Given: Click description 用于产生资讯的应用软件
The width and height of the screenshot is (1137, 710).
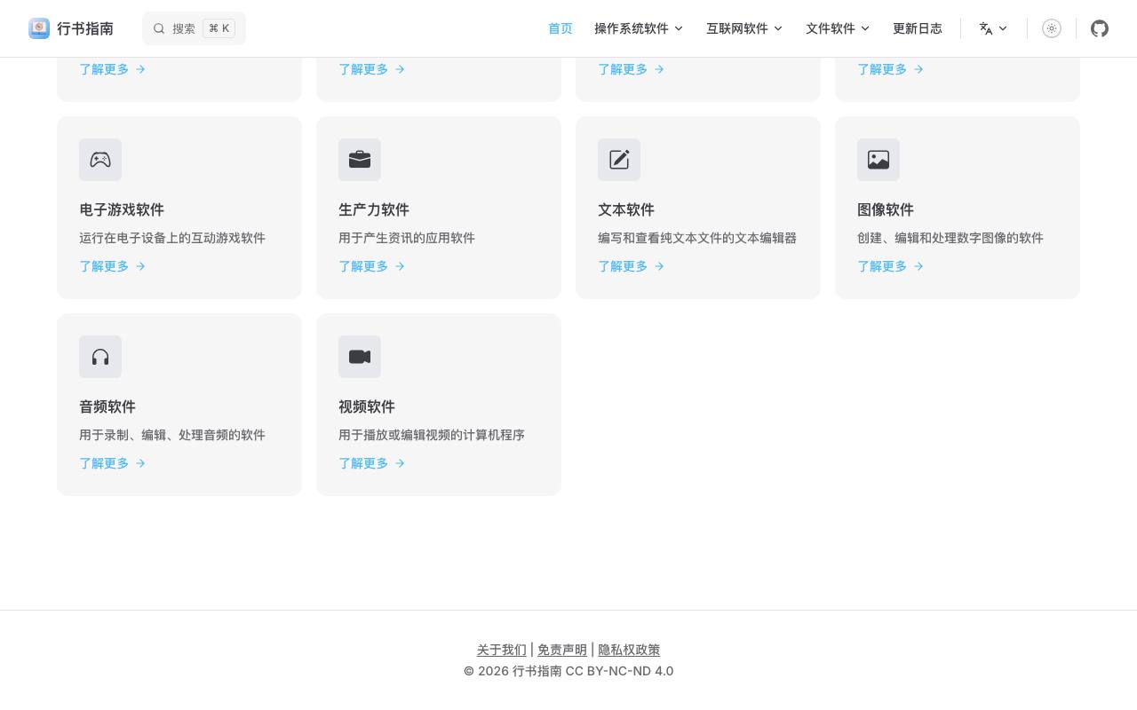Looking at the screenshot, I should (x=407, y=238).
